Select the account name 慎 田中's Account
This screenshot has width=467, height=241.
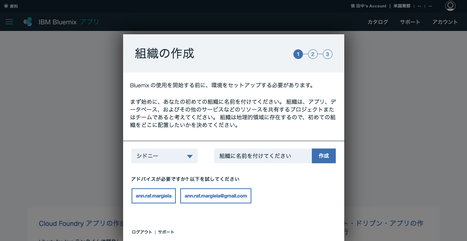tap(369, 6)
